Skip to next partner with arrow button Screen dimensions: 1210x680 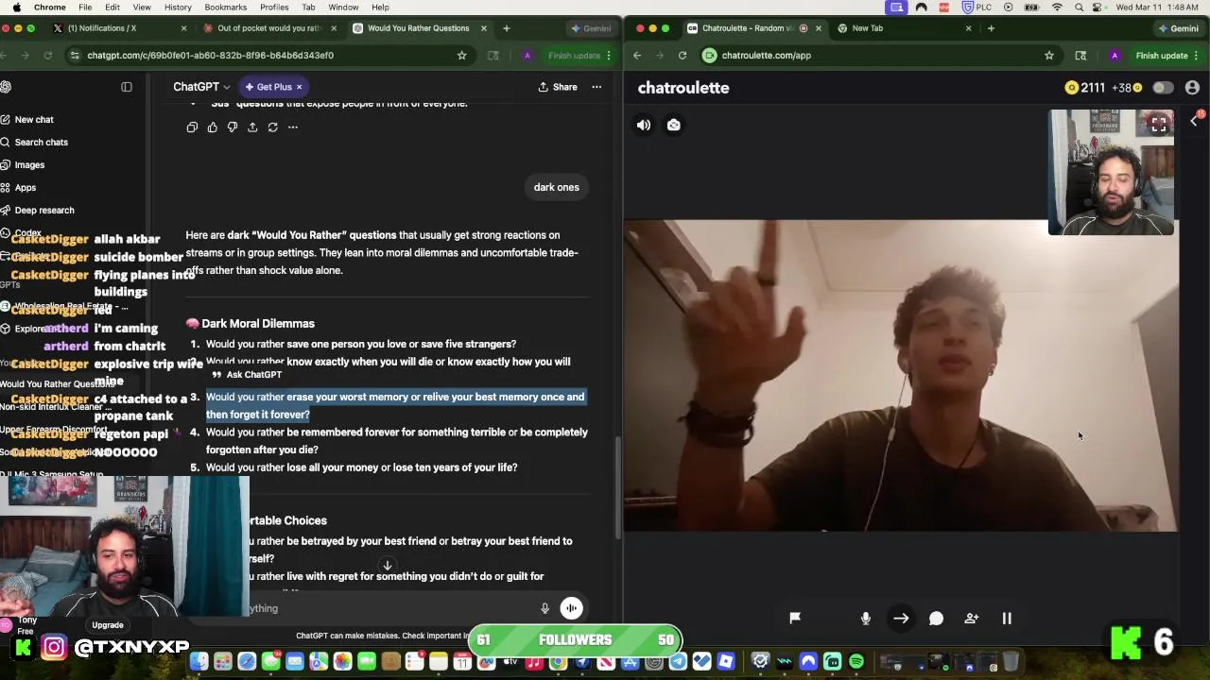pos(901,618)
